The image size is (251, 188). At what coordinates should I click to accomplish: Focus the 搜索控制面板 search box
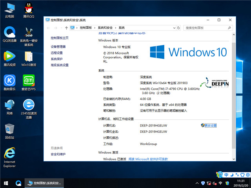tap(208, 28)
